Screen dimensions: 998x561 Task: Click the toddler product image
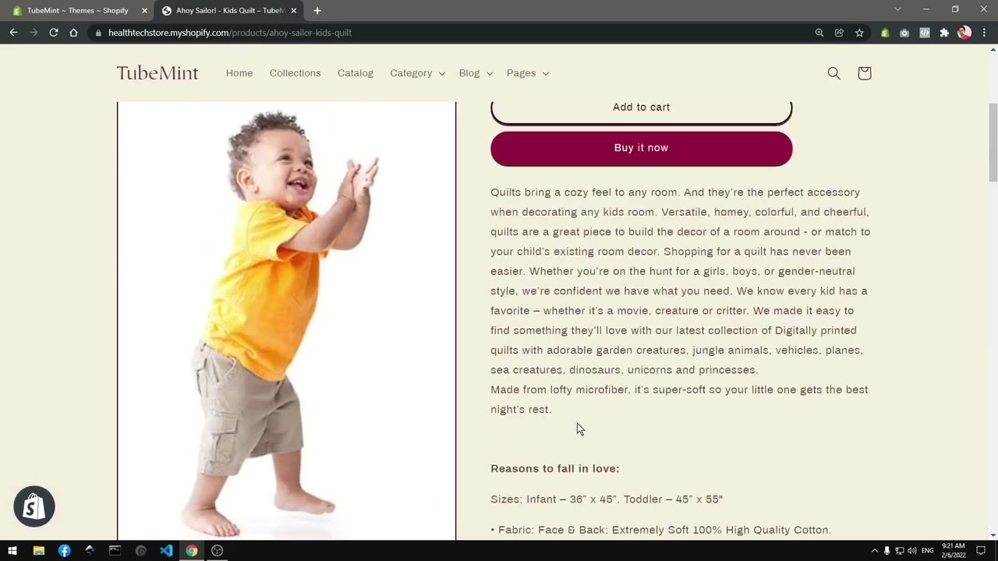pos(286,320)
